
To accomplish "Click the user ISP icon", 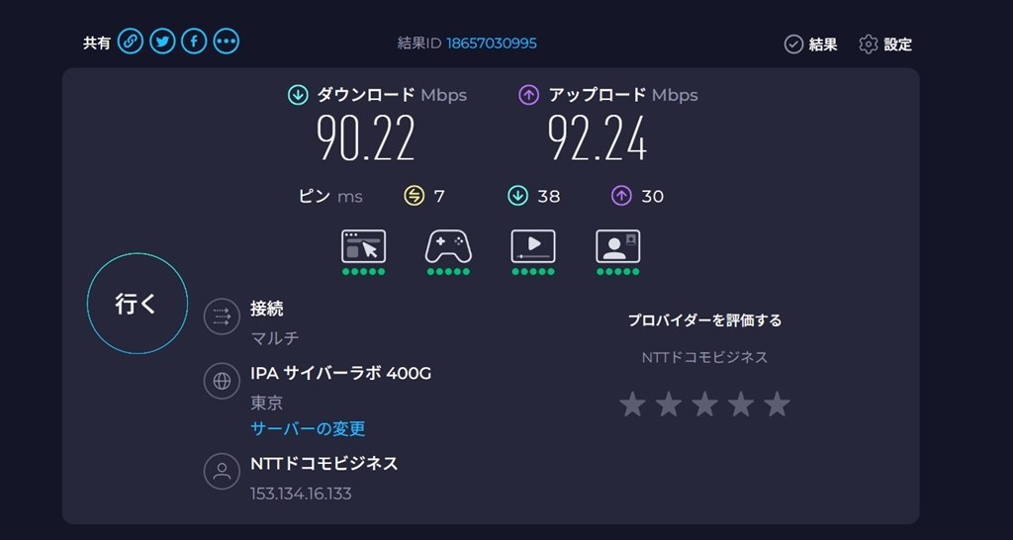I will pos(222,471).
